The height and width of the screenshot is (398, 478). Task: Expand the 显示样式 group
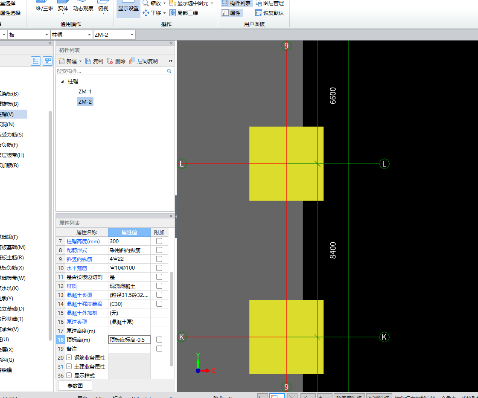pyautogui.click(x=69, y=375)
